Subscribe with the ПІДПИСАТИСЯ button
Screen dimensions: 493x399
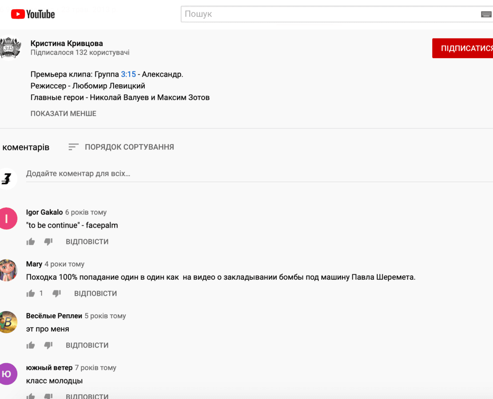coord(462,48)
